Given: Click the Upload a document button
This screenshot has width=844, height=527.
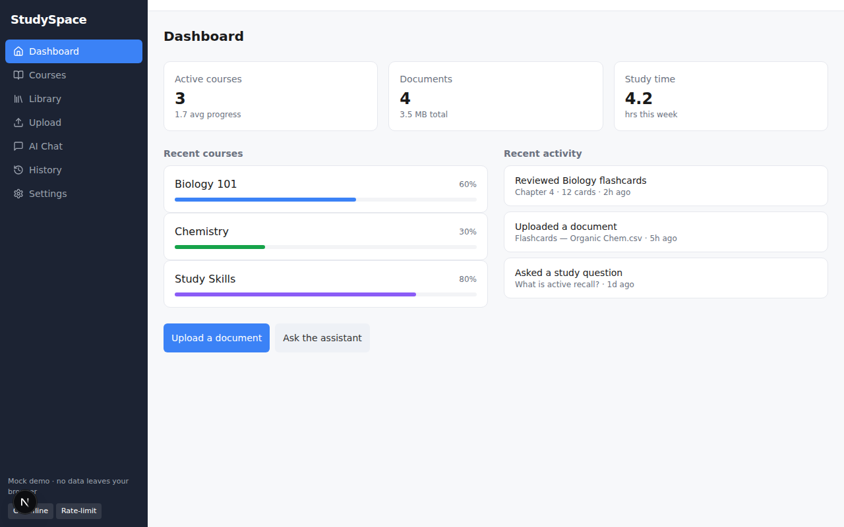Looking at the screenshot, I should (x=216, y=338).
